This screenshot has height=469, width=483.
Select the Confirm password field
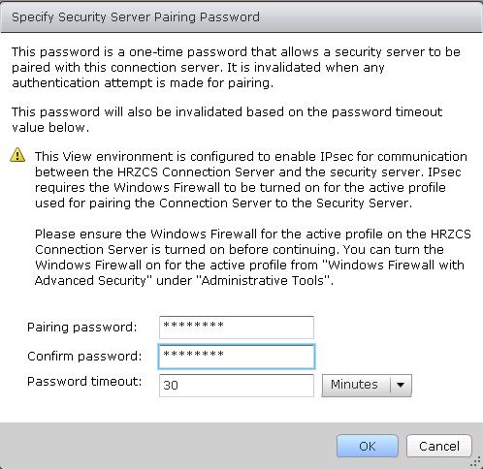coord(237,357)
